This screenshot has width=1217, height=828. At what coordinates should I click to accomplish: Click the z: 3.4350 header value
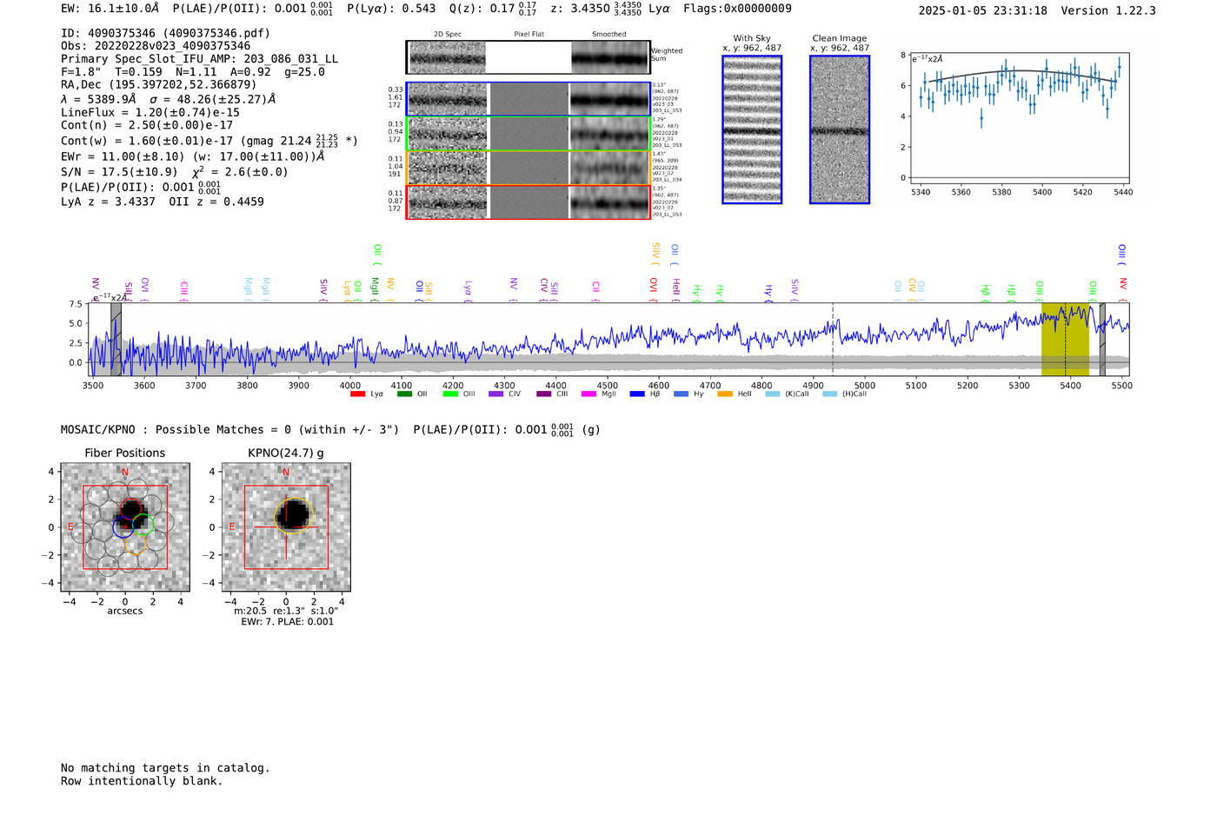coord(596,8)
